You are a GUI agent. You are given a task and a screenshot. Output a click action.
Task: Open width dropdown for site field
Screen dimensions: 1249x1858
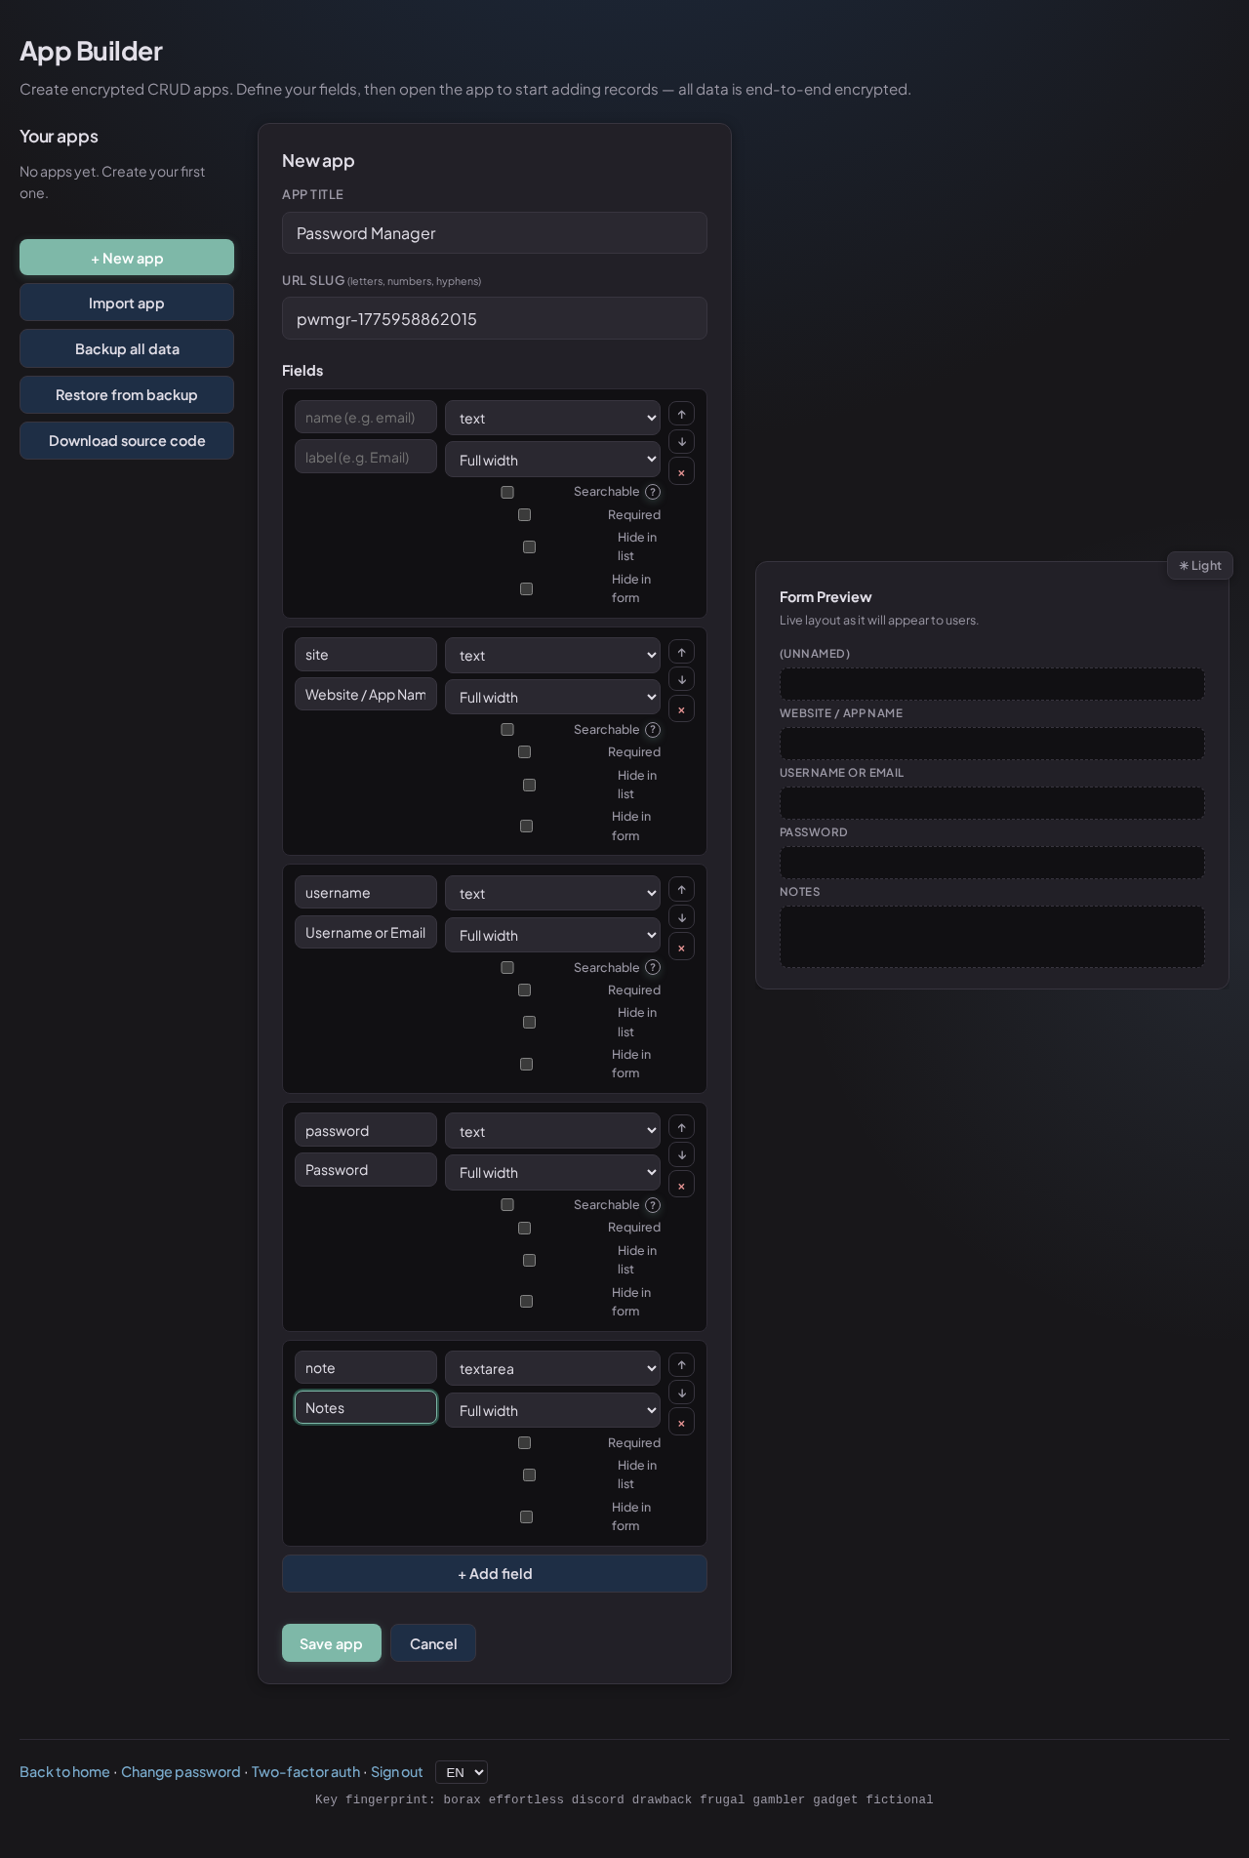[552, 697]
